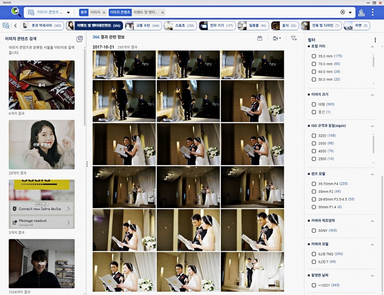Select the 교통 수단 (344) category tab
384x295 pixels.
tap(143, 25)
